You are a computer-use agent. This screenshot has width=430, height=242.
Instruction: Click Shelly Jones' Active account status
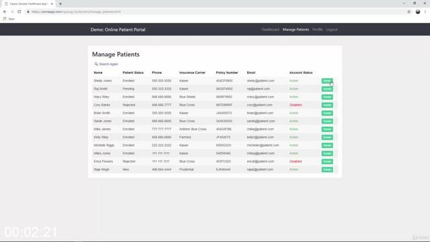click(x=294, y=81)
